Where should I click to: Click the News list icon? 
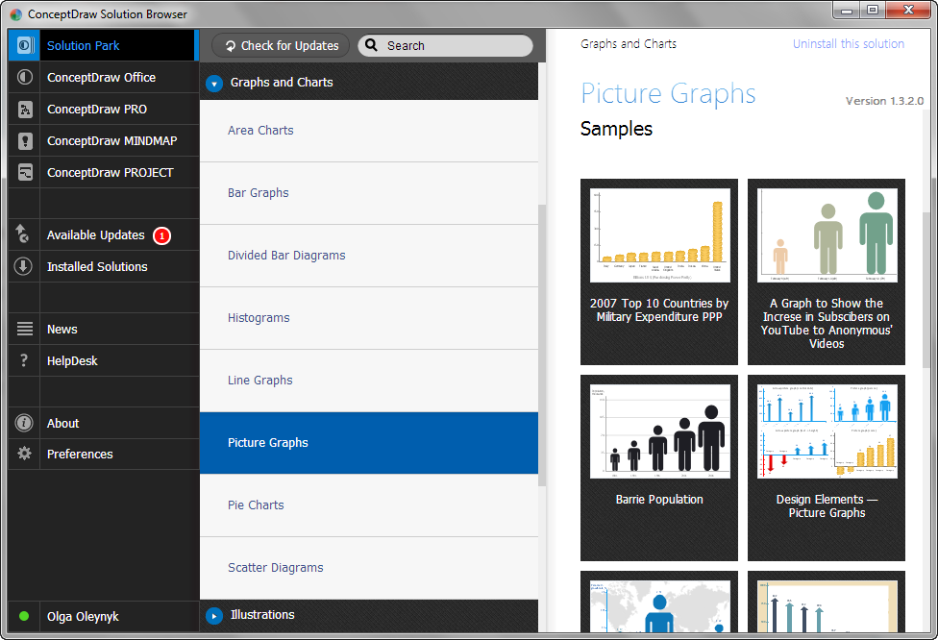[25, 329]
